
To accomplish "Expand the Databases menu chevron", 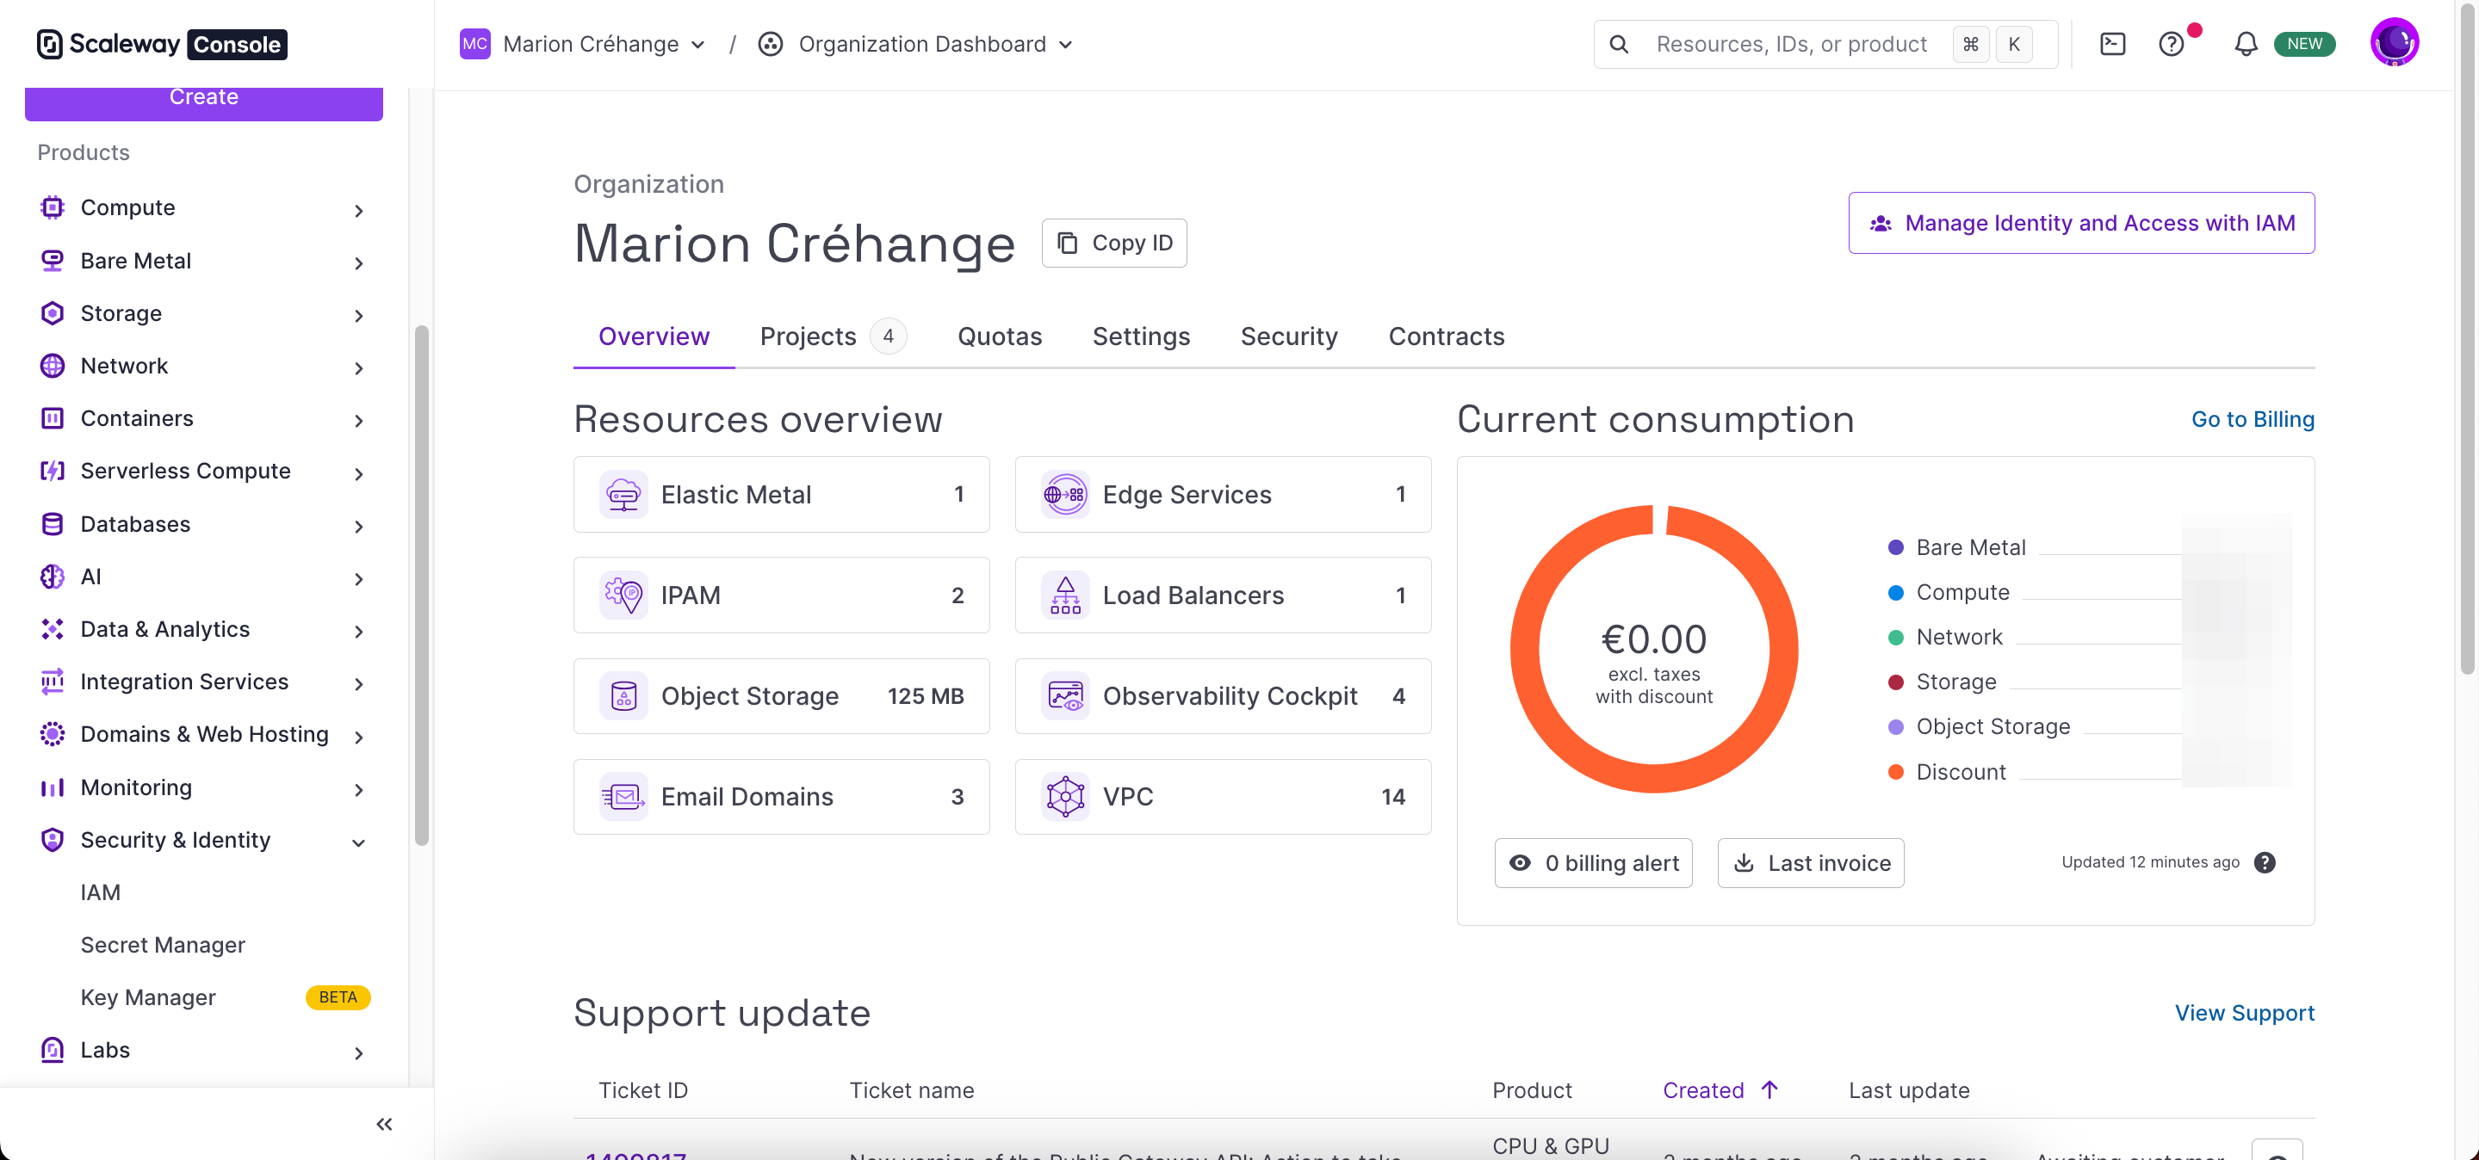I will [358, 526].
